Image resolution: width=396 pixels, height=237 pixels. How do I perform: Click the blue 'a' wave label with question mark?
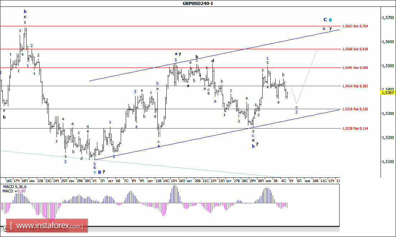[x=176, y=54]
